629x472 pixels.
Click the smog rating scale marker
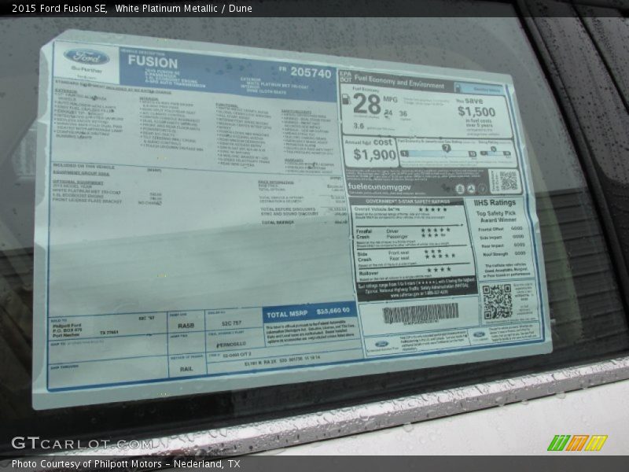coord(493,149)
